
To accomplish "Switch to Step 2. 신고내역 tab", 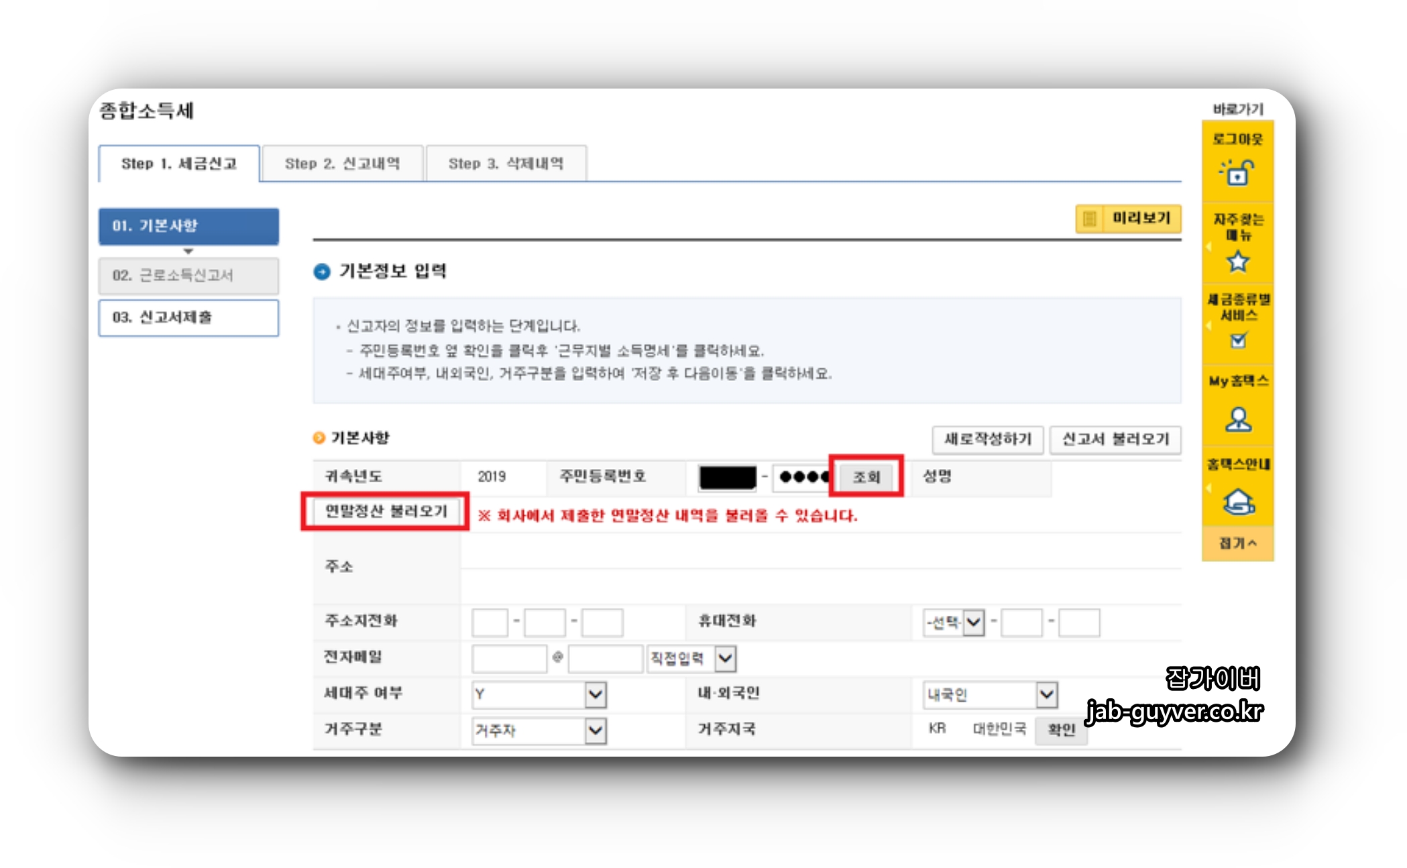I will (342, 164).
